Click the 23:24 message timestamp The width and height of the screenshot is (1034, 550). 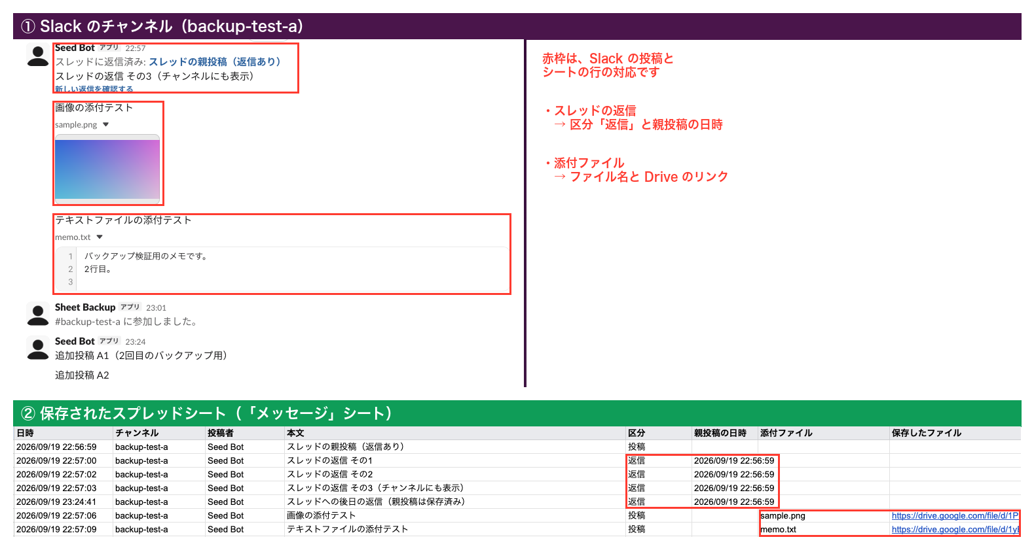[x=136, y=341]
